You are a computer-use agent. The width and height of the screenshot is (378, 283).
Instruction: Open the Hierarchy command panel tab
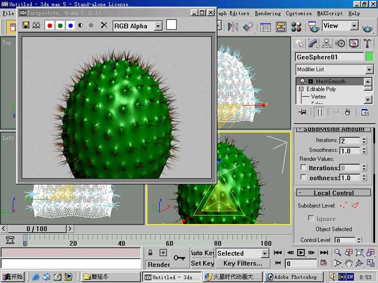pyautogui.click(x=326, y=44)
